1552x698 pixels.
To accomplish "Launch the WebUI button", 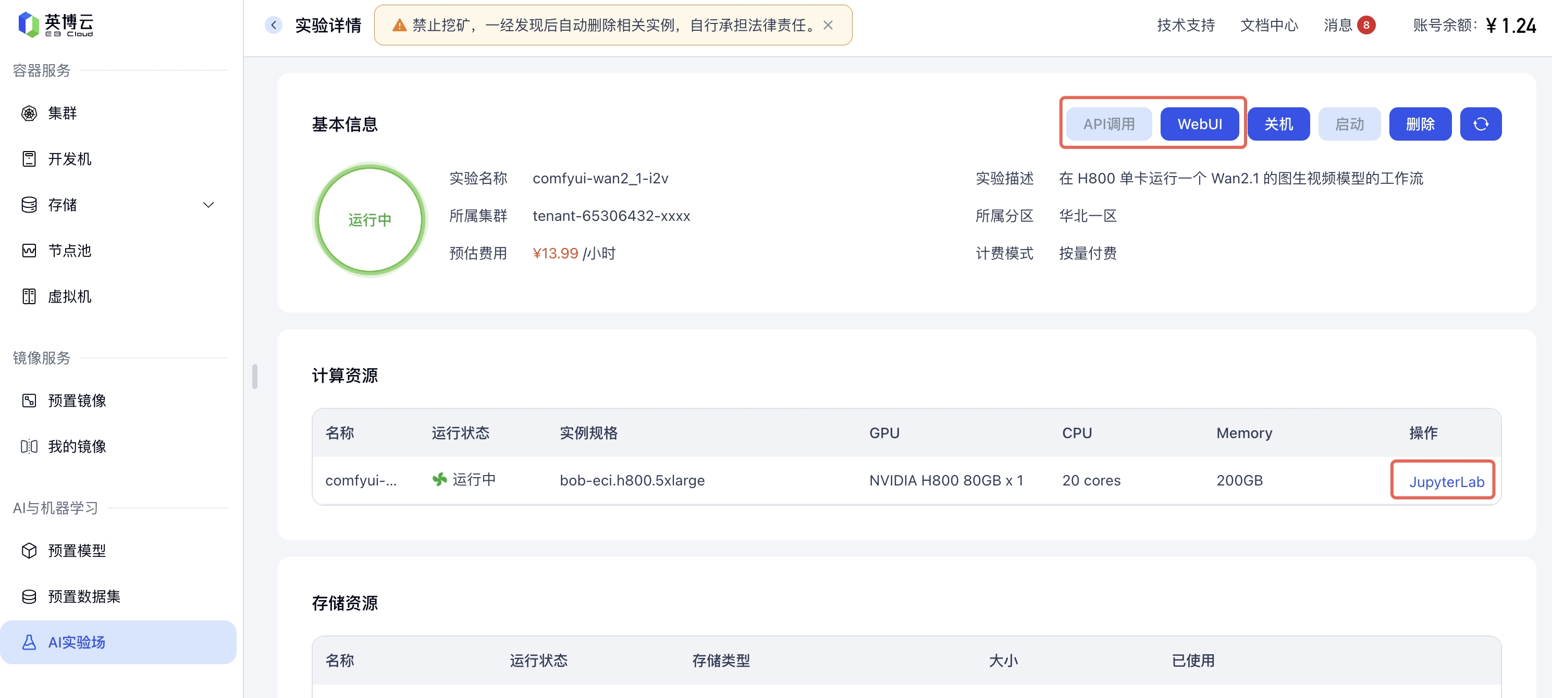I will pyautogui.click(x=1199, y=124).
